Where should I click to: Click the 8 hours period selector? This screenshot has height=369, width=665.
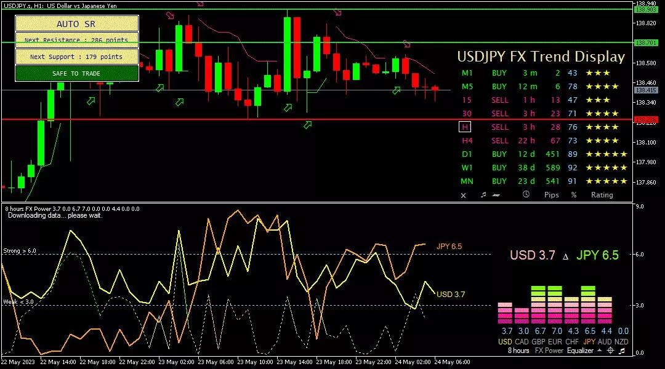click(x=518, y=351)
